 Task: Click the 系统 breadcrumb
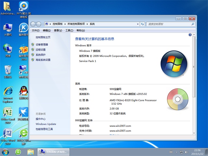coord(92,24)
